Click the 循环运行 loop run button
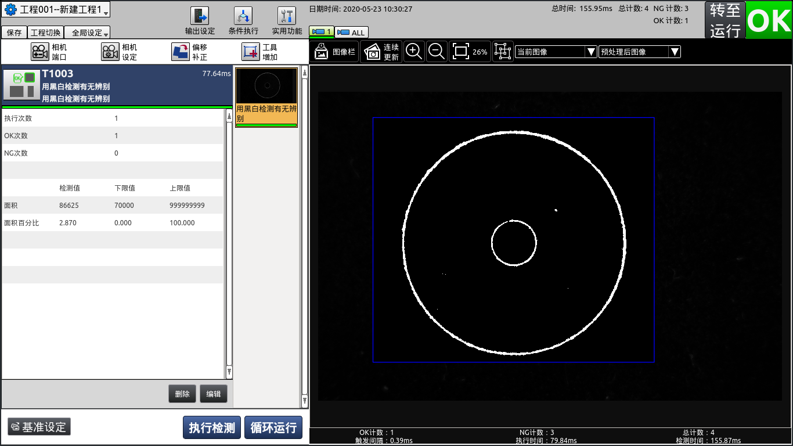This screenshot has height=446, width=793. [x=273, y=428]
